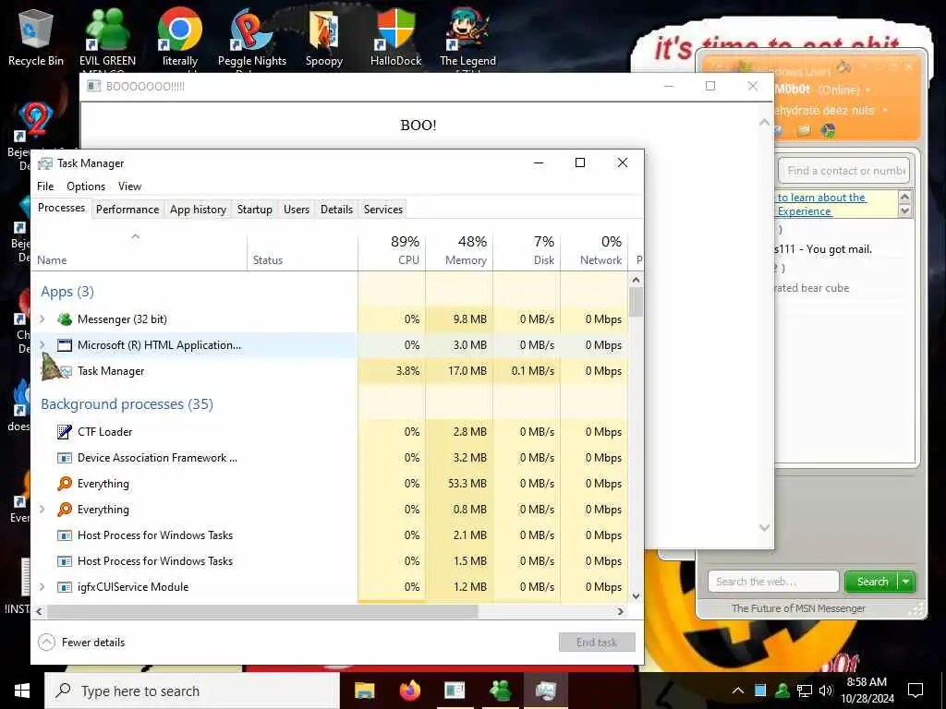The height and width of the screenshot is (709, 946).
Task: Select the igfxCUIService Module process icon
Action: (x=65, y=587)
